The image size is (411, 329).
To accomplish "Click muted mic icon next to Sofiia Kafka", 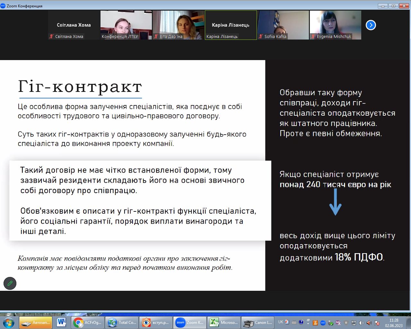I will click(x=260, y=37).
